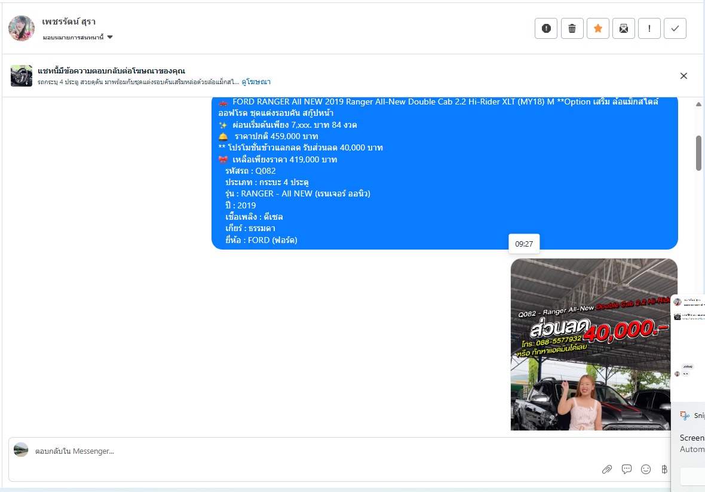Screen dimensions: 705x492
Task: Select text ประเภท : กระบะ 4 ประตู
Action: point(267,182)
